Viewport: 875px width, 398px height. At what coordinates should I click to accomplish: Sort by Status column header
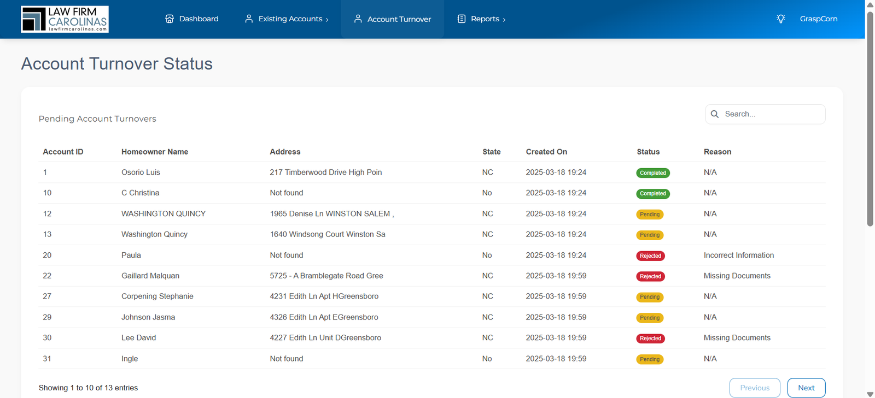648,152
